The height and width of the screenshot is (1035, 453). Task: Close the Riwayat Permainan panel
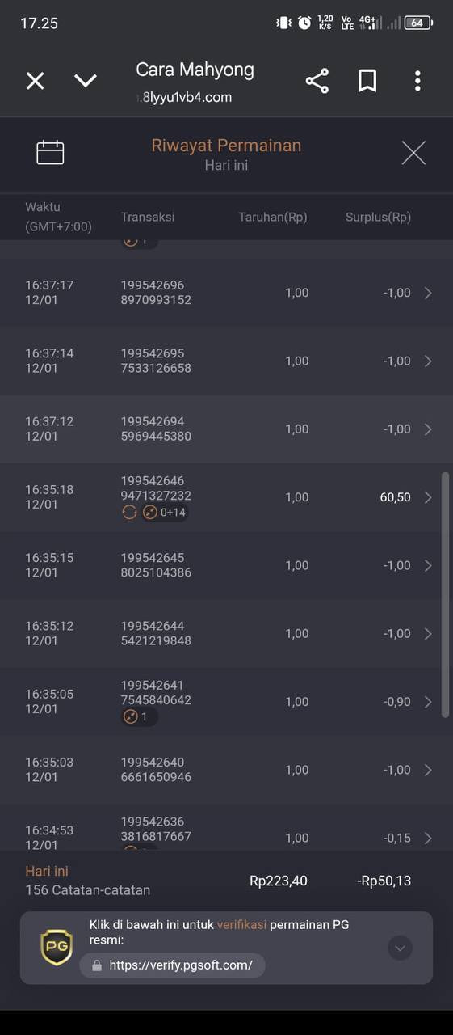click(413, 153)
